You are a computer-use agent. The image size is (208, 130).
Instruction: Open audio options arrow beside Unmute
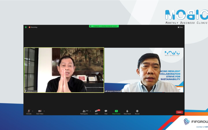tap(33, 111)
